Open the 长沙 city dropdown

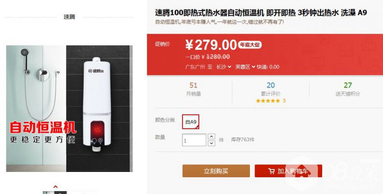click(224, 67)
